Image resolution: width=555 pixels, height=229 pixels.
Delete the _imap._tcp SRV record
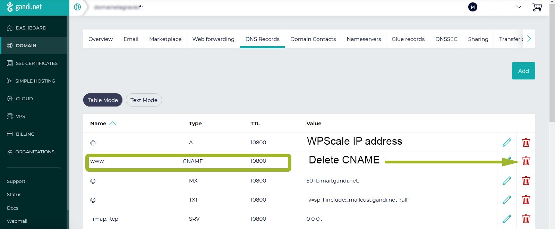(x=526, y=219)
